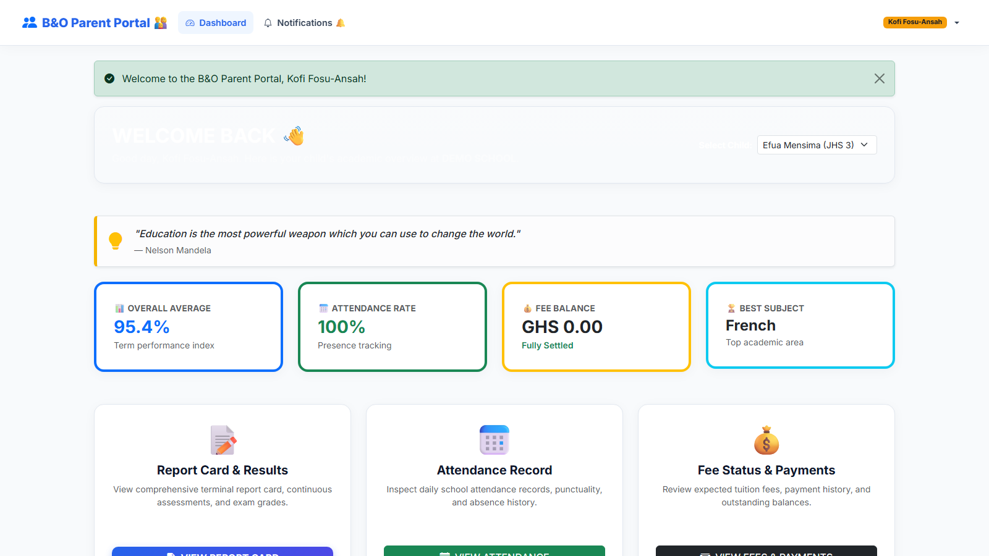Dismiss the welcome alert with the X
The width and height of the screenshot is (989, 556).
pyautogui.click(x=880, y=78)
